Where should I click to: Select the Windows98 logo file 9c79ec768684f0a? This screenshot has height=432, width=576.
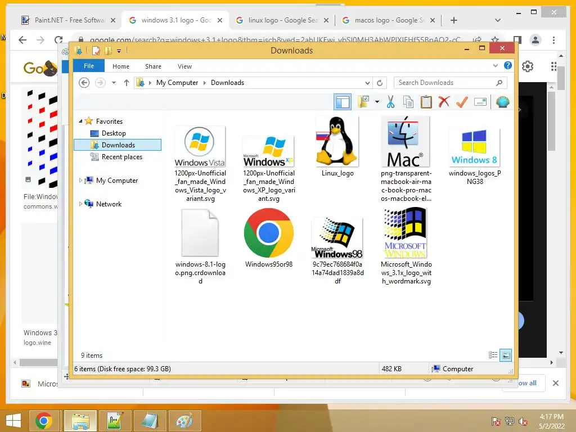[x=337, y=251]
